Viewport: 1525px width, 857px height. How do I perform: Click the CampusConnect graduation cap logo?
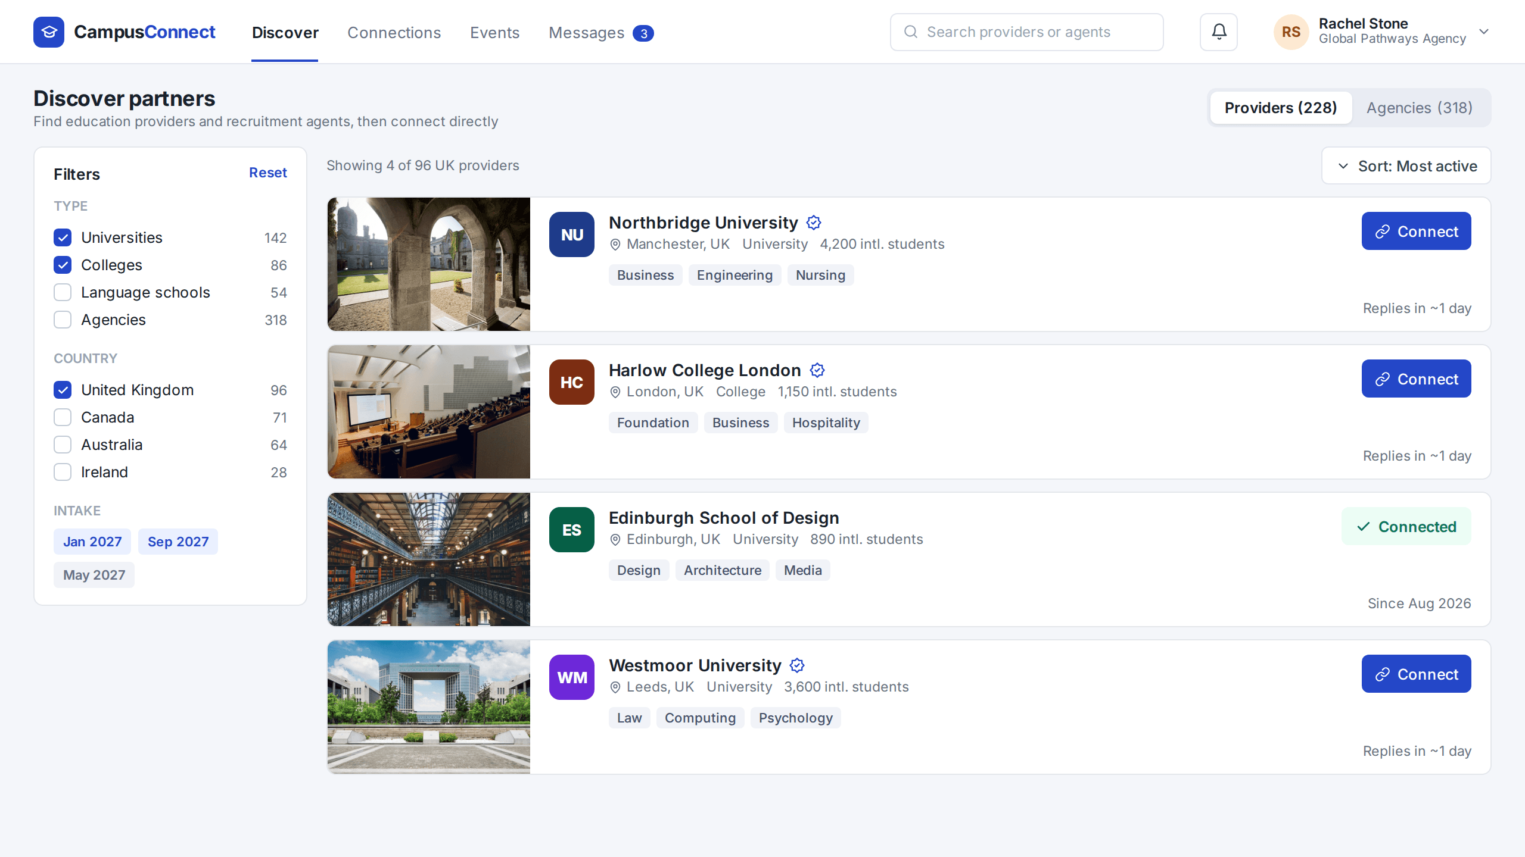[49, 32]
